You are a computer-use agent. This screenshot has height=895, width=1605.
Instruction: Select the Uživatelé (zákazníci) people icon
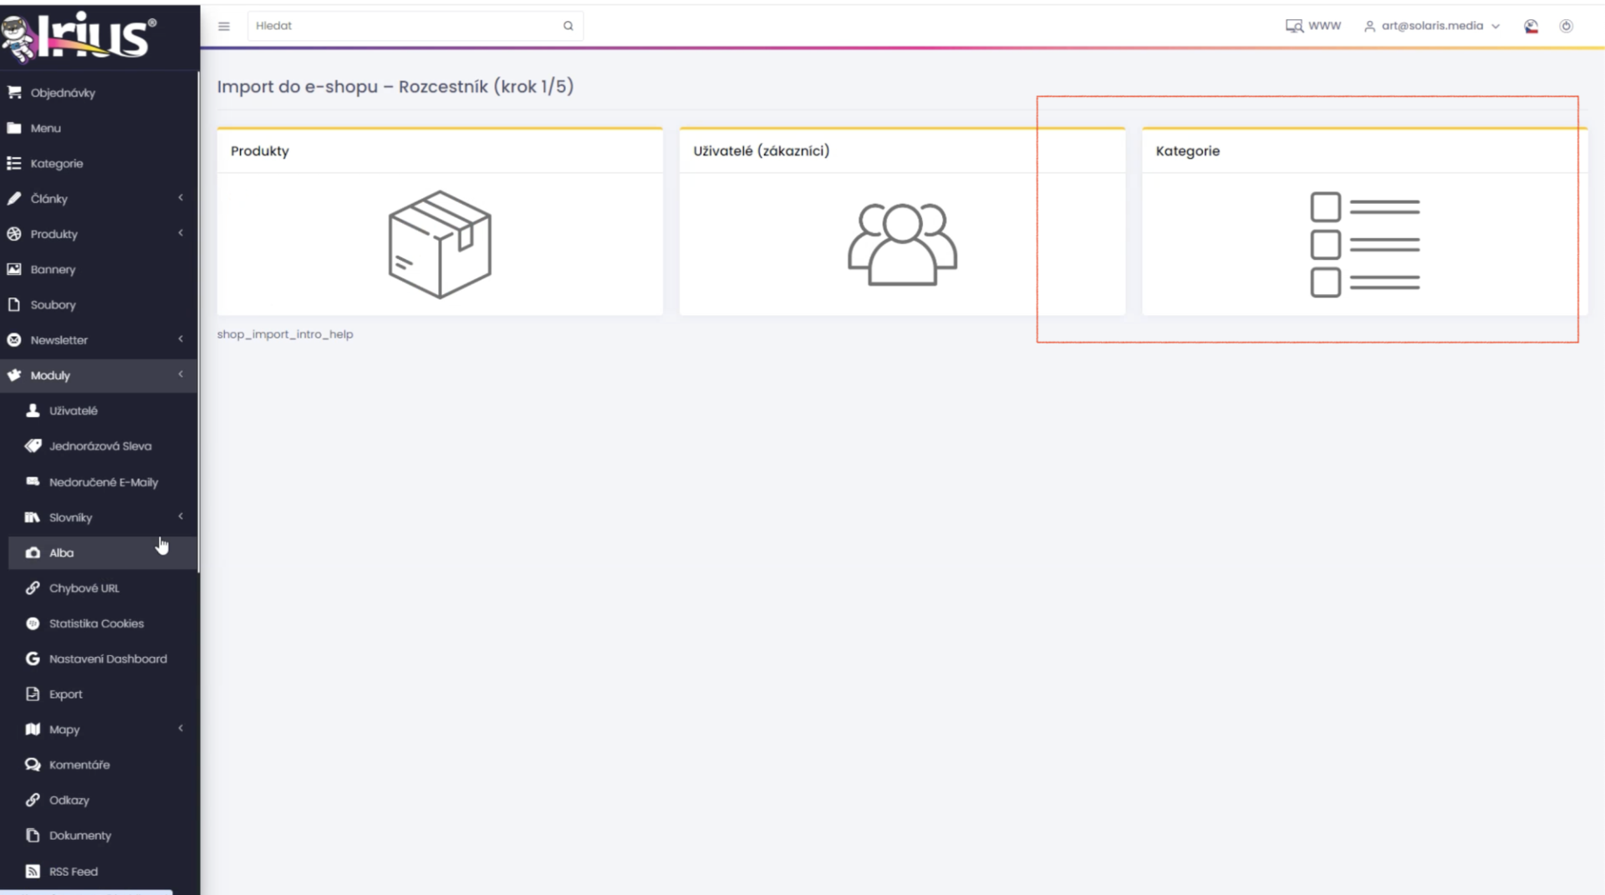point(902,244)
